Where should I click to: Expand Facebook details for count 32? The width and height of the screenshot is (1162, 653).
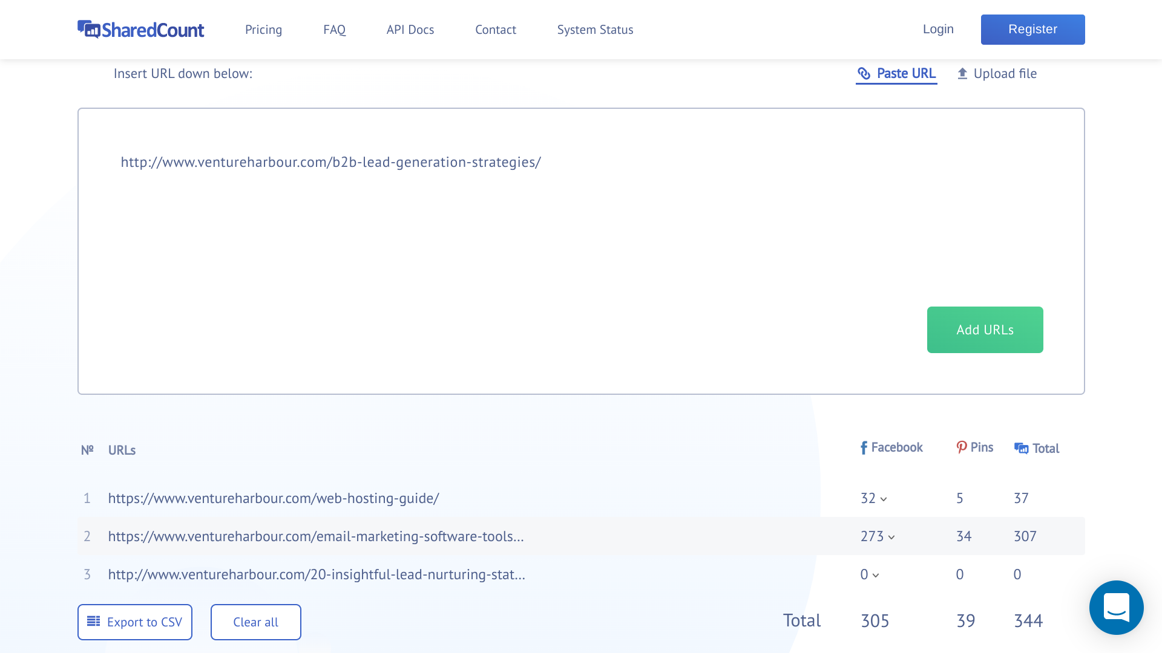click(884, 499)
